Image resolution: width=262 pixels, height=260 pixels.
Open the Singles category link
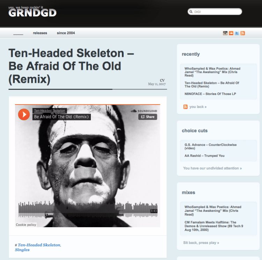coord(22,250)
